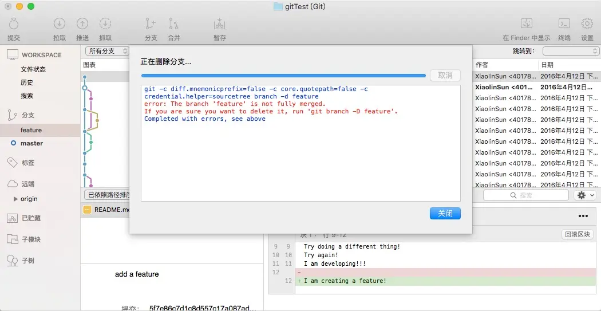Select the feature branch in sidebar

(x=40, y=130)
